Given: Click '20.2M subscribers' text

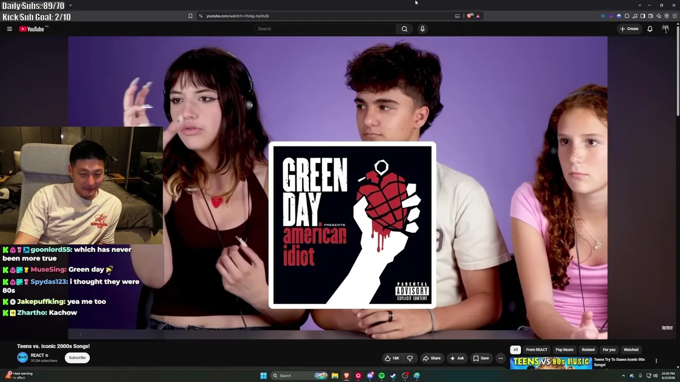Looking at the screenshot, I should (44, 361).
